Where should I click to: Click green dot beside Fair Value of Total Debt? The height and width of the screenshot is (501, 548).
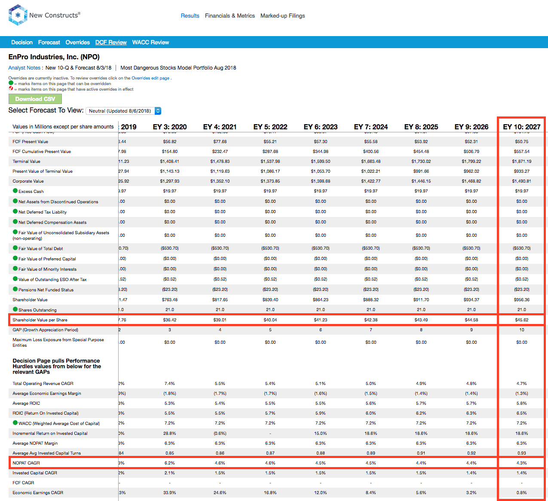pyautogui.click(x=15, y=248)
